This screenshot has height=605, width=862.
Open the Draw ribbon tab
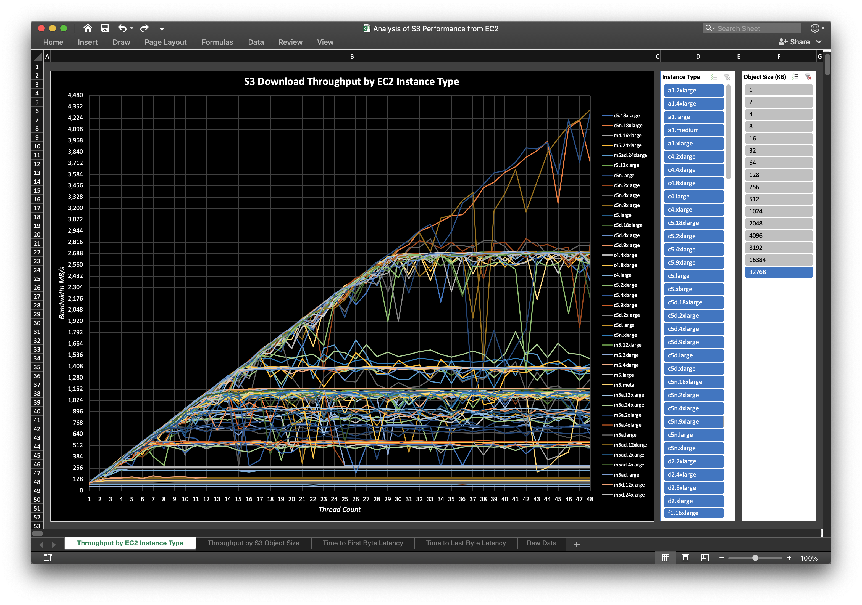click(121, 42)
